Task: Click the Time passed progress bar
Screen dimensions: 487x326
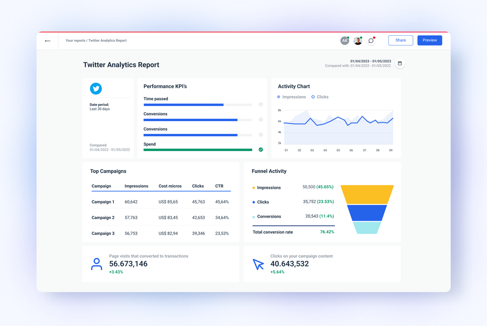Action: pos(198,105)
